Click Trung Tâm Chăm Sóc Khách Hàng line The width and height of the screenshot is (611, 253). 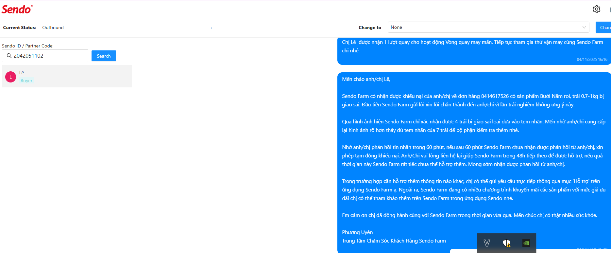pos(394,241)
